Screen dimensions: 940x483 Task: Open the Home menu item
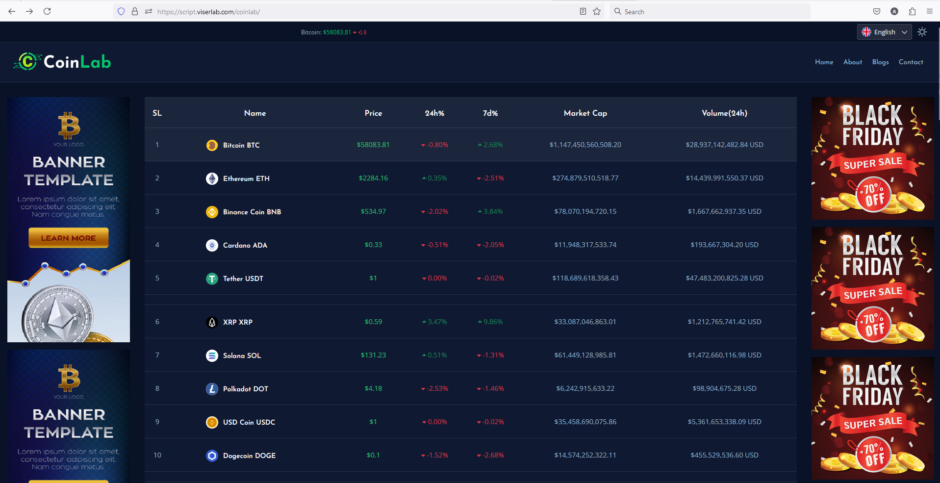[x=824, y=62]
